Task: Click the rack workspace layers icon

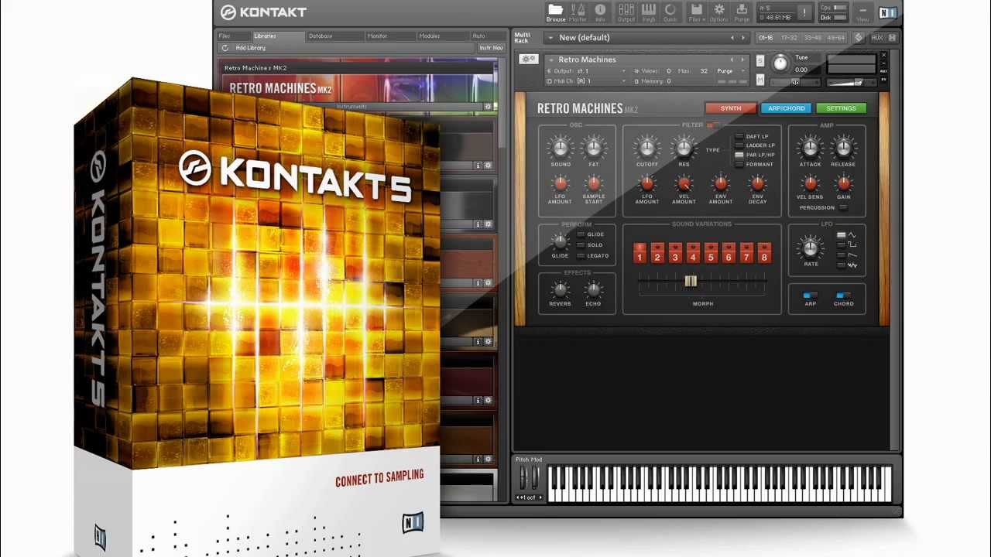Action: click(x=859, y=37)
